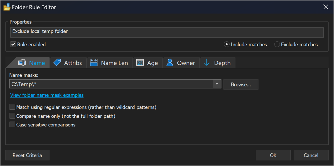
Task: Click the person icon on the Owner tab
Action: 170,62
